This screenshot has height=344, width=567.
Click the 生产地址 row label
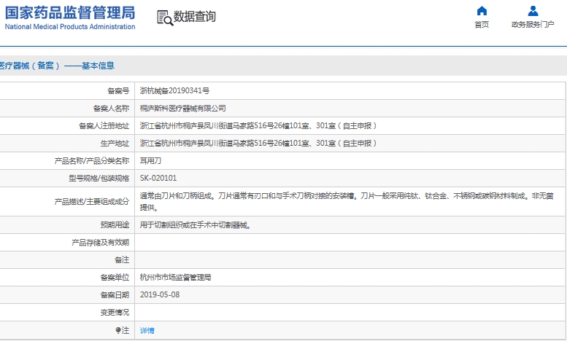(115, 144)
